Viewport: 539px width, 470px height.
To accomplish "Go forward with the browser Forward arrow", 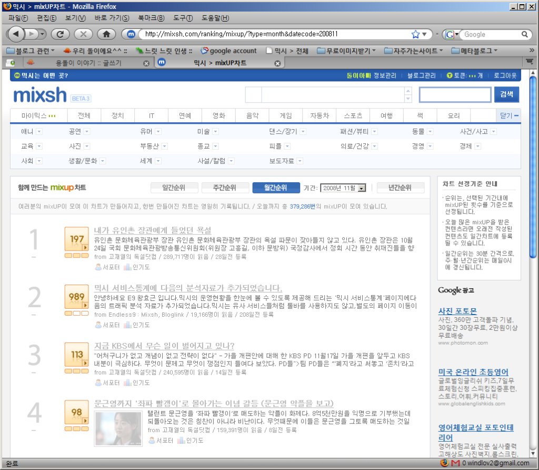I will coord(32,34).
